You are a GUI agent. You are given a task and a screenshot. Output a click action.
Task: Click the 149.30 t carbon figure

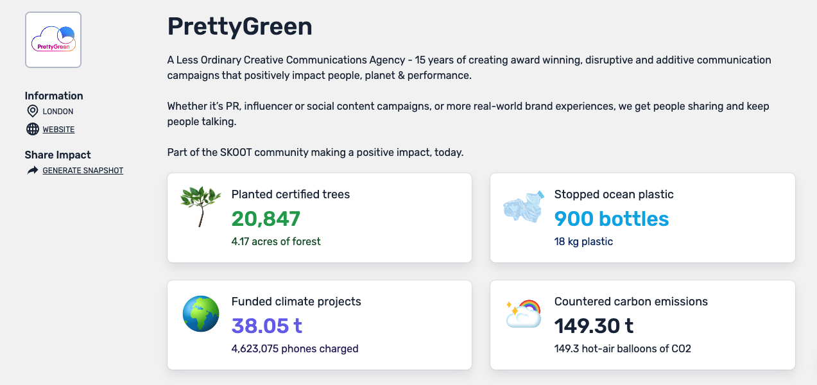[594, 326]
